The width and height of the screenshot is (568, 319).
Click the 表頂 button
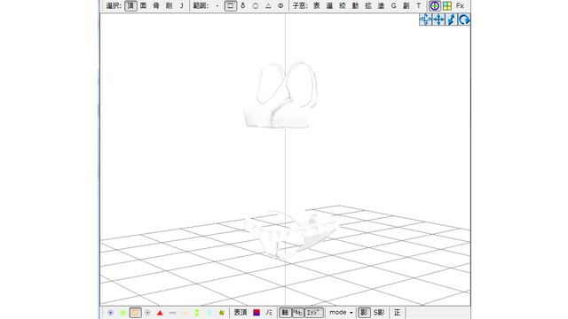(241, 313)
